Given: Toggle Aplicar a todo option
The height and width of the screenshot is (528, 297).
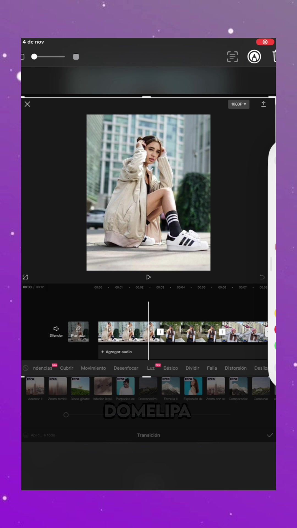Looking at the screenshot, I should click(40, 435).
